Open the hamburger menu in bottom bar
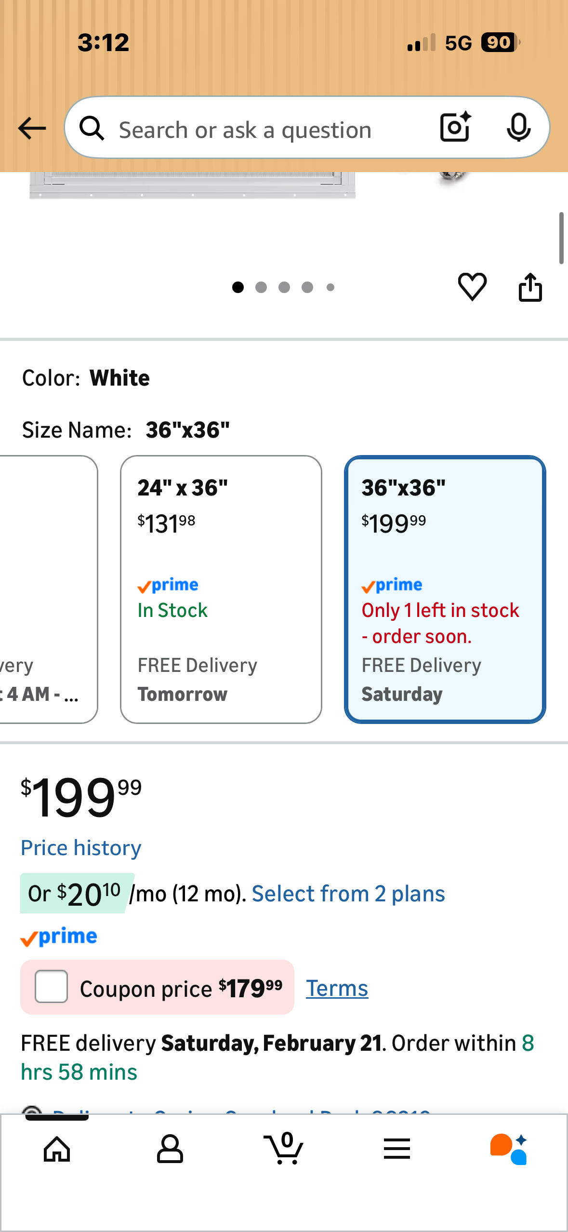Image resolution: width=568 pixels, height=1232 pixels. point(397,1149)
